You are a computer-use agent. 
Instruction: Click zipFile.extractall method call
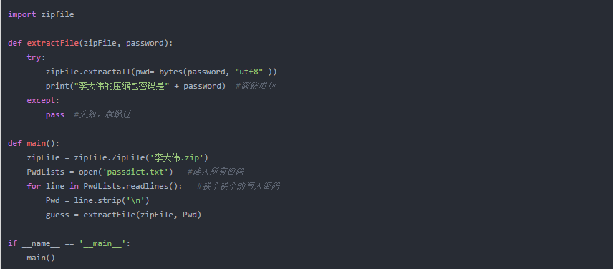point(88,72)
